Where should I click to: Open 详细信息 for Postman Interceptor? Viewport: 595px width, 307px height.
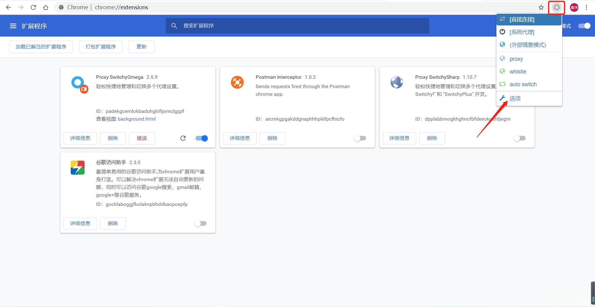point(240,138)
